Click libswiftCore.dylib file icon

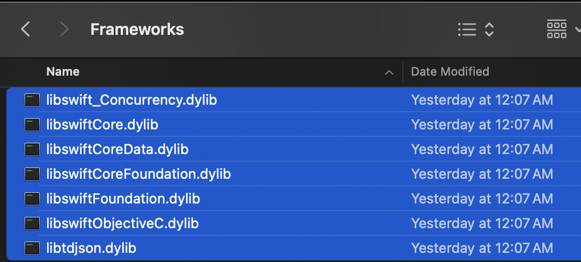pyautogui.click(x=32, y=125)
